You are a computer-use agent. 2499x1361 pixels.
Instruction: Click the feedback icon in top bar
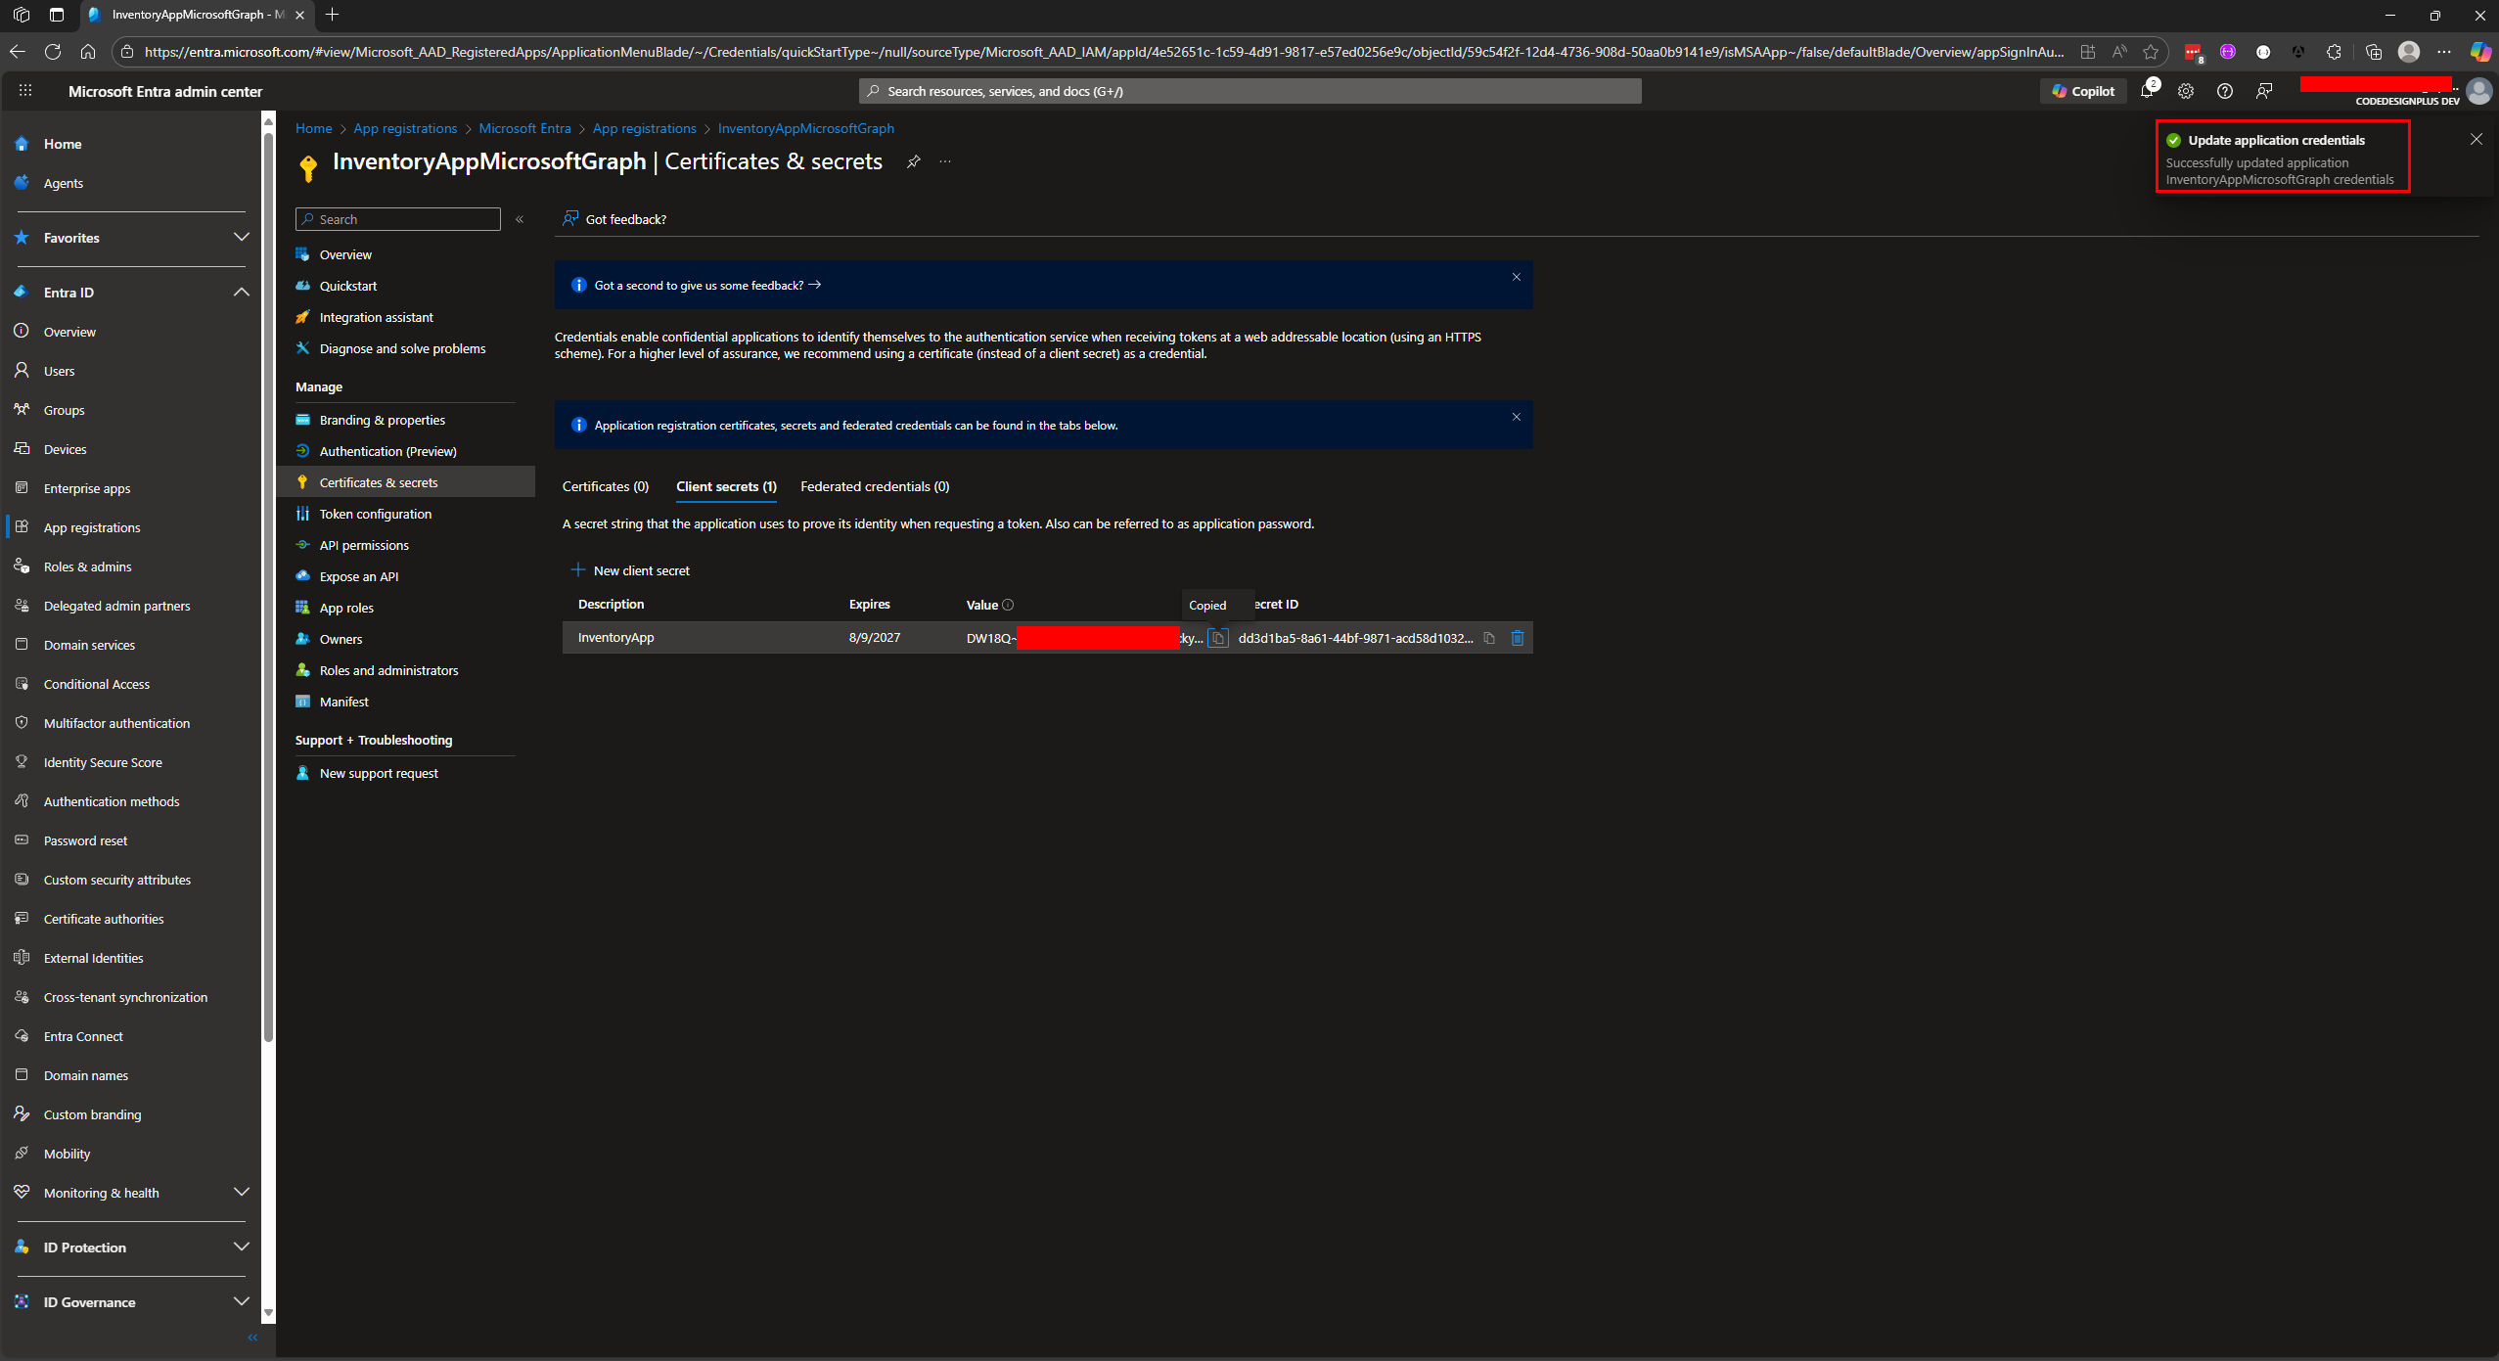pyautogui.click(x=2264, y=91)
